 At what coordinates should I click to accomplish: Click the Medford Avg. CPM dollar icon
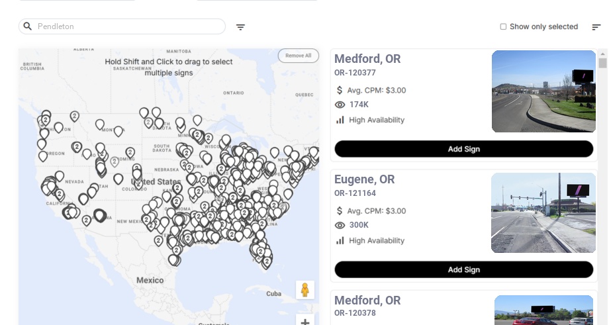340,90
